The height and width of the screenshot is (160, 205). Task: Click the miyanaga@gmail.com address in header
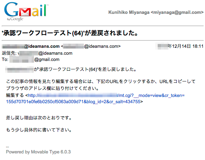click(177, 12)
